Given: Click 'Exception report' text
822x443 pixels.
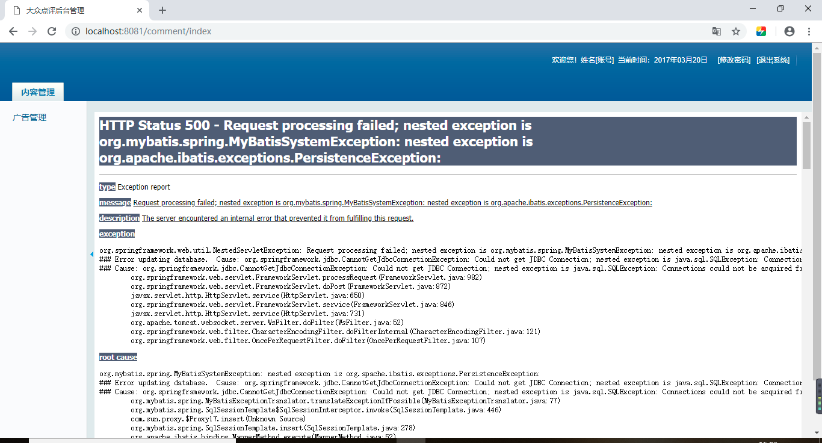Looking at the screenshot, I should point(144,187).
